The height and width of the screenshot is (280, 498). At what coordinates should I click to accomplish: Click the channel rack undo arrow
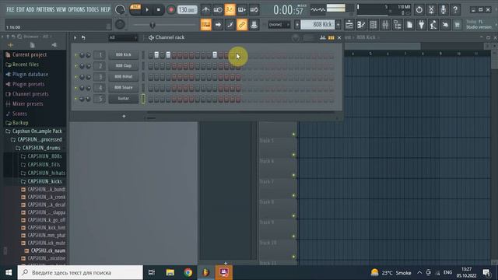coord(83,37)
